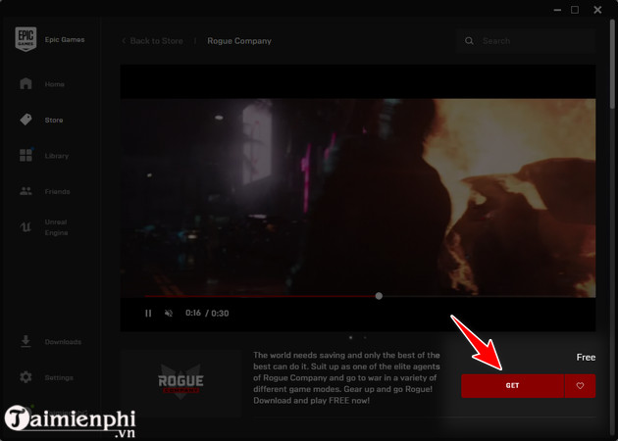Select the Store tag icon
This screenshot has width=618, height=441.
26,120
